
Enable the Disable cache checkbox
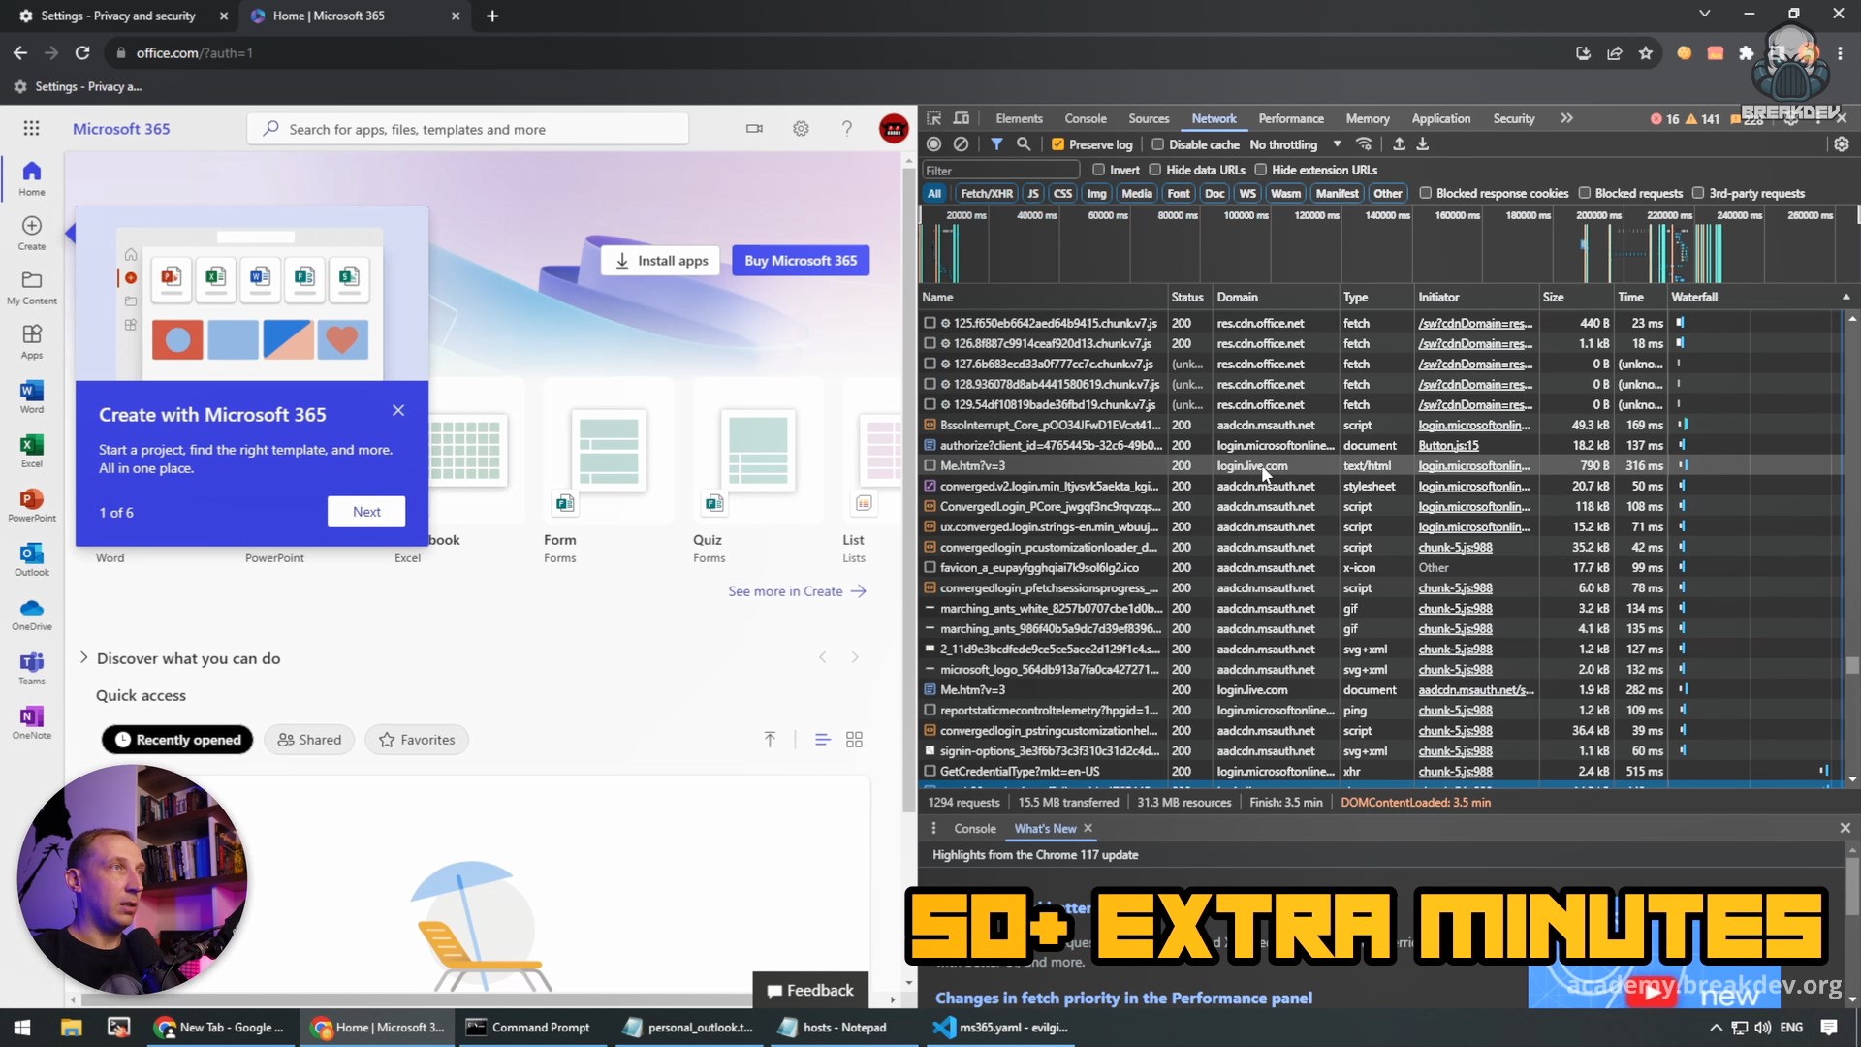pyautogui.click(x=1157, y=144)
